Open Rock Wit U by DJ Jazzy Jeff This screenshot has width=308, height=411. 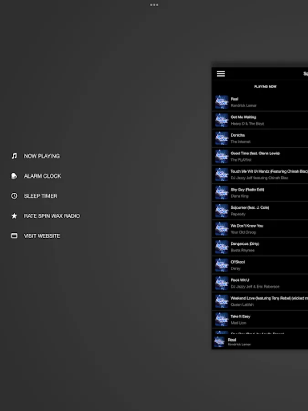(x=260, y=283)
